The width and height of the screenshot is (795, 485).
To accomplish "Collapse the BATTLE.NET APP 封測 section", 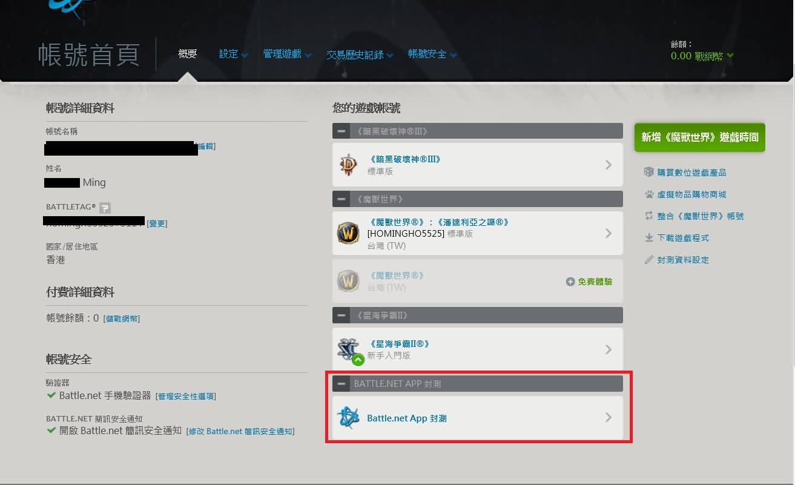I will pos(342,384).
